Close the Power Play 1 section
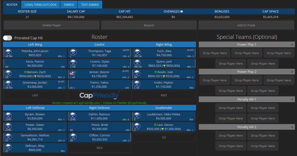This screenshot has width=297, height=156. pos(292,45)
